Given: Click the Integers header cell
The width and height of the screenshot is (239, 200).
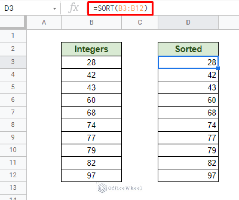Looking at the screenshot, I should (x=91, y=49).
